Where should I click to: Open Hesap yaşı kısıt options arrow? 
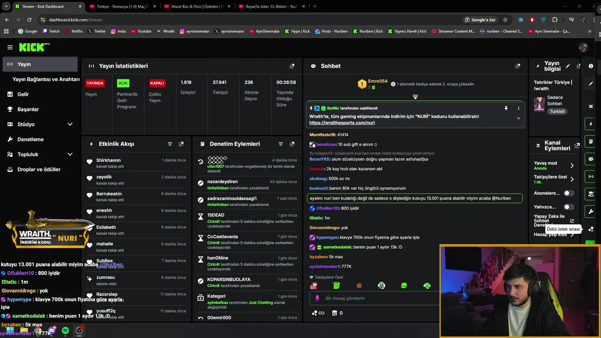point(572,234)
